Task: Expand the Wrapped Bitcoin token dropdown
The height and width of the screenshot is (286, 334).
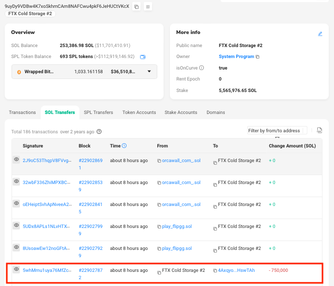Action: (x=149, y=72)
